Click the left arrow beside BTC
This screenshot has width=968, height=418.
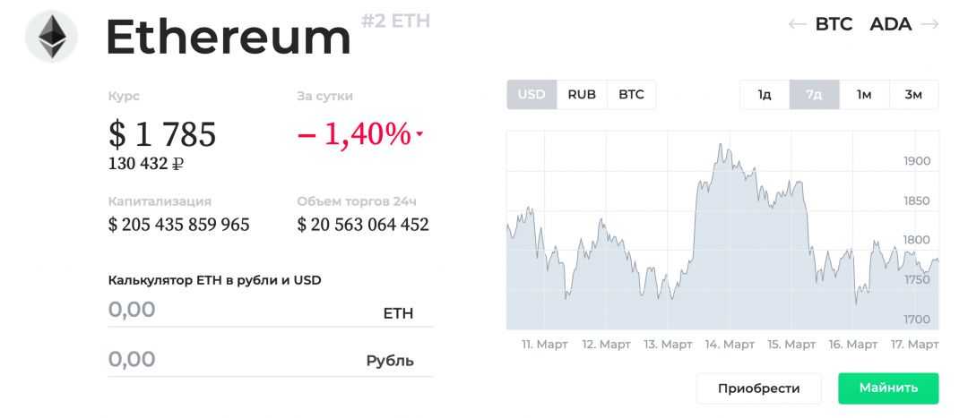pos(797,24)
